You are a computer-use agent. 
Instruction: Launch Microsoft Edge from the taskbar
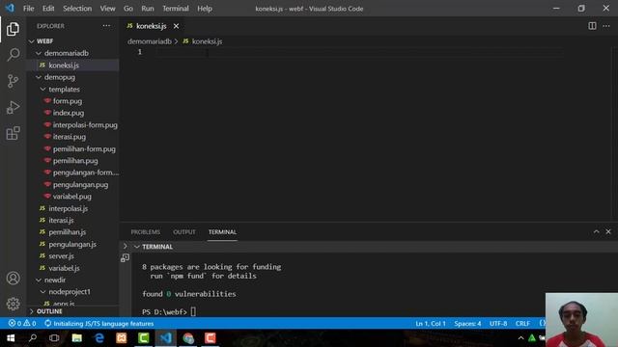(98, 338)
